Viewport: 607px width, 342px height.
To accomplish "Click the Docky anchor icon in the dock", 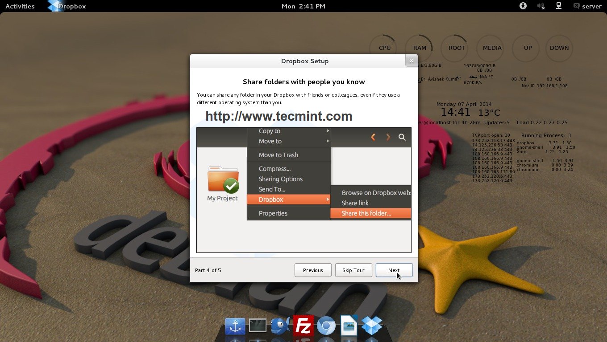I will tap(235, 326).
